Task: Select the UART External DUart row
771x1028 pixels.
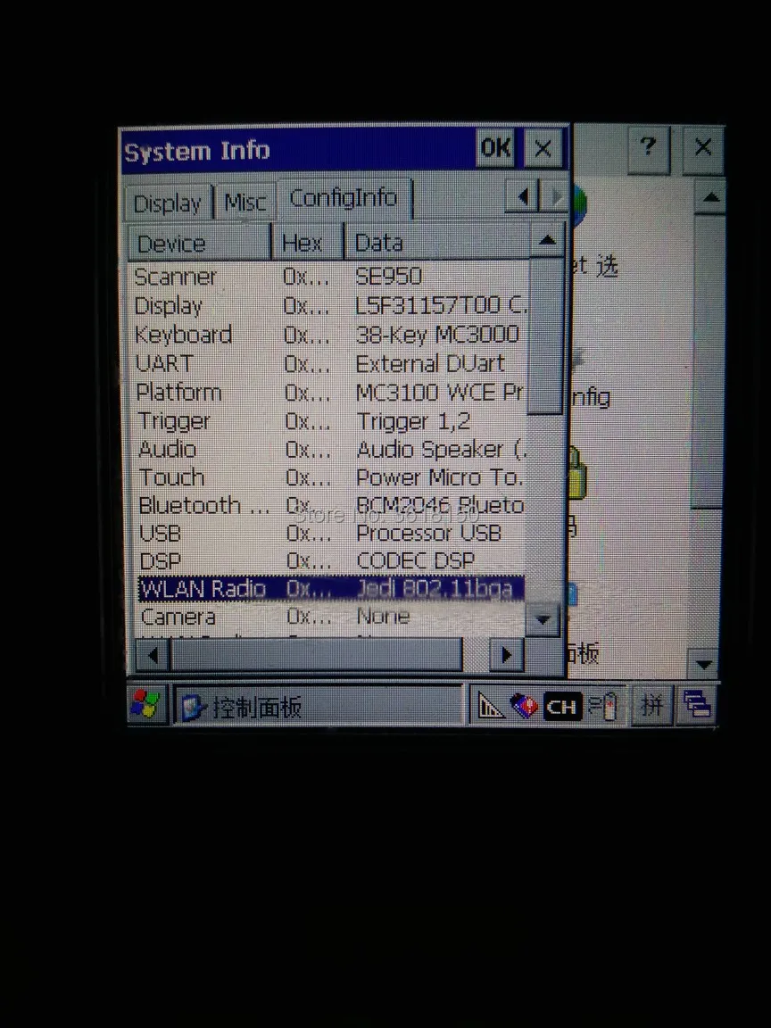Action: pos(329,363)
